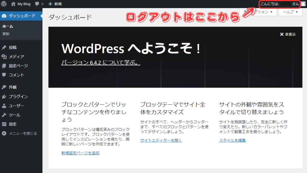Select the ダッシュボード menu item

[x=21, y=16]
